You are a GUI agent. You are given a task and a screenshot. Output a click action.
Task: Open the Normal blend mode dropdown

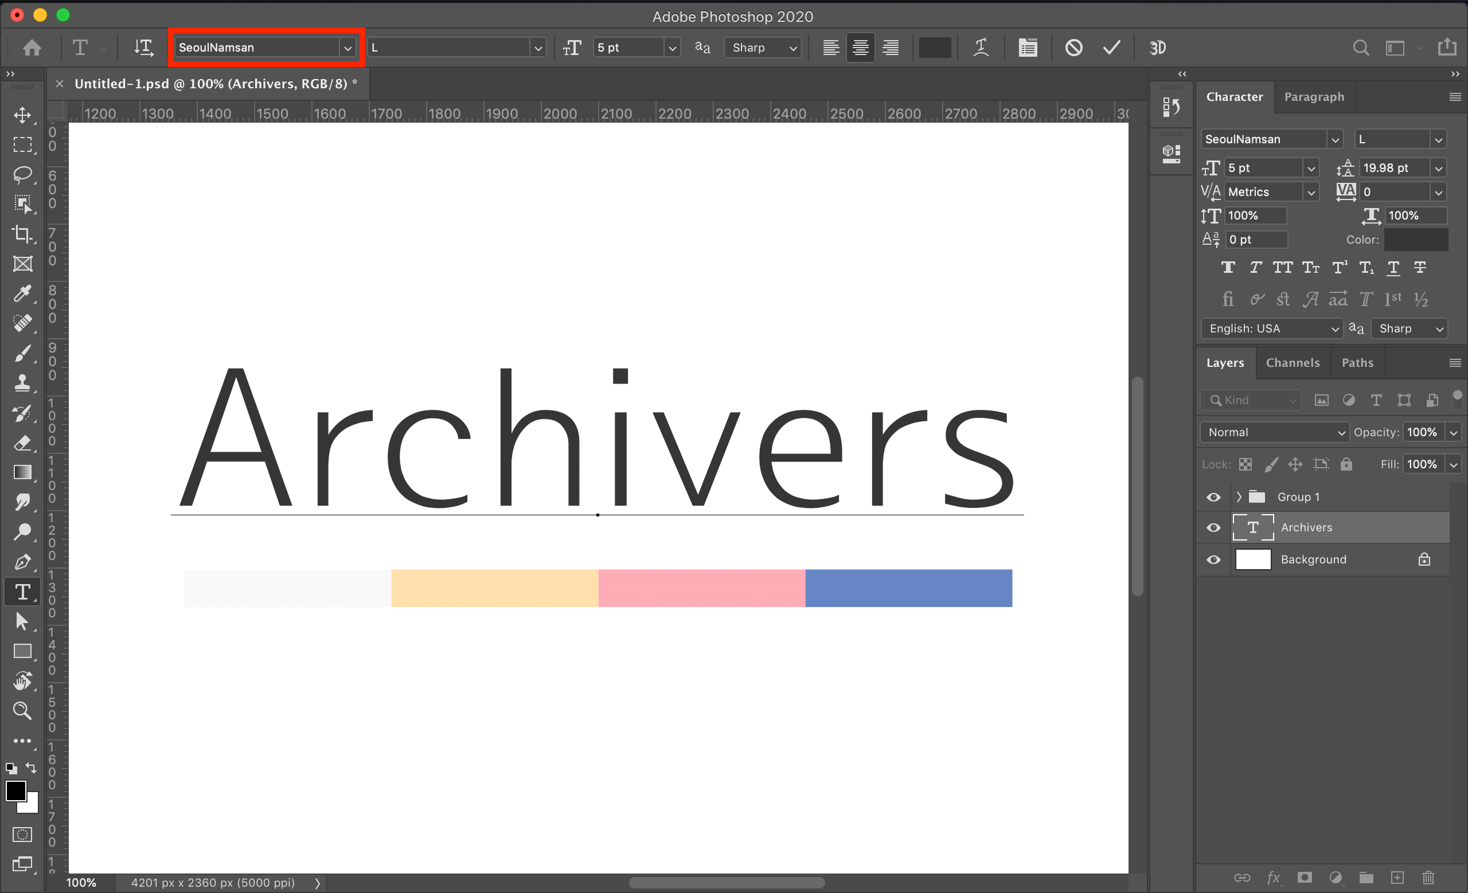[x=1274, y=432]
